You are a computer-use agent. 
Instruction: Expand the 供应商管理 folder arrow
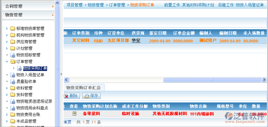click(7, 42)
